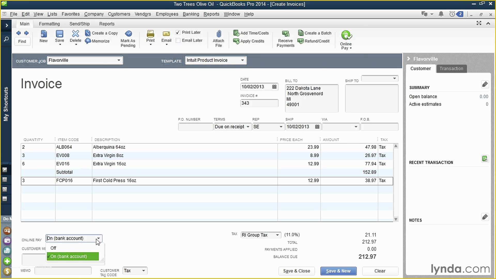Image resolution: width=496 pixels, height=279 pixels.
Task: Open Receive Payments
Action: 285,39
